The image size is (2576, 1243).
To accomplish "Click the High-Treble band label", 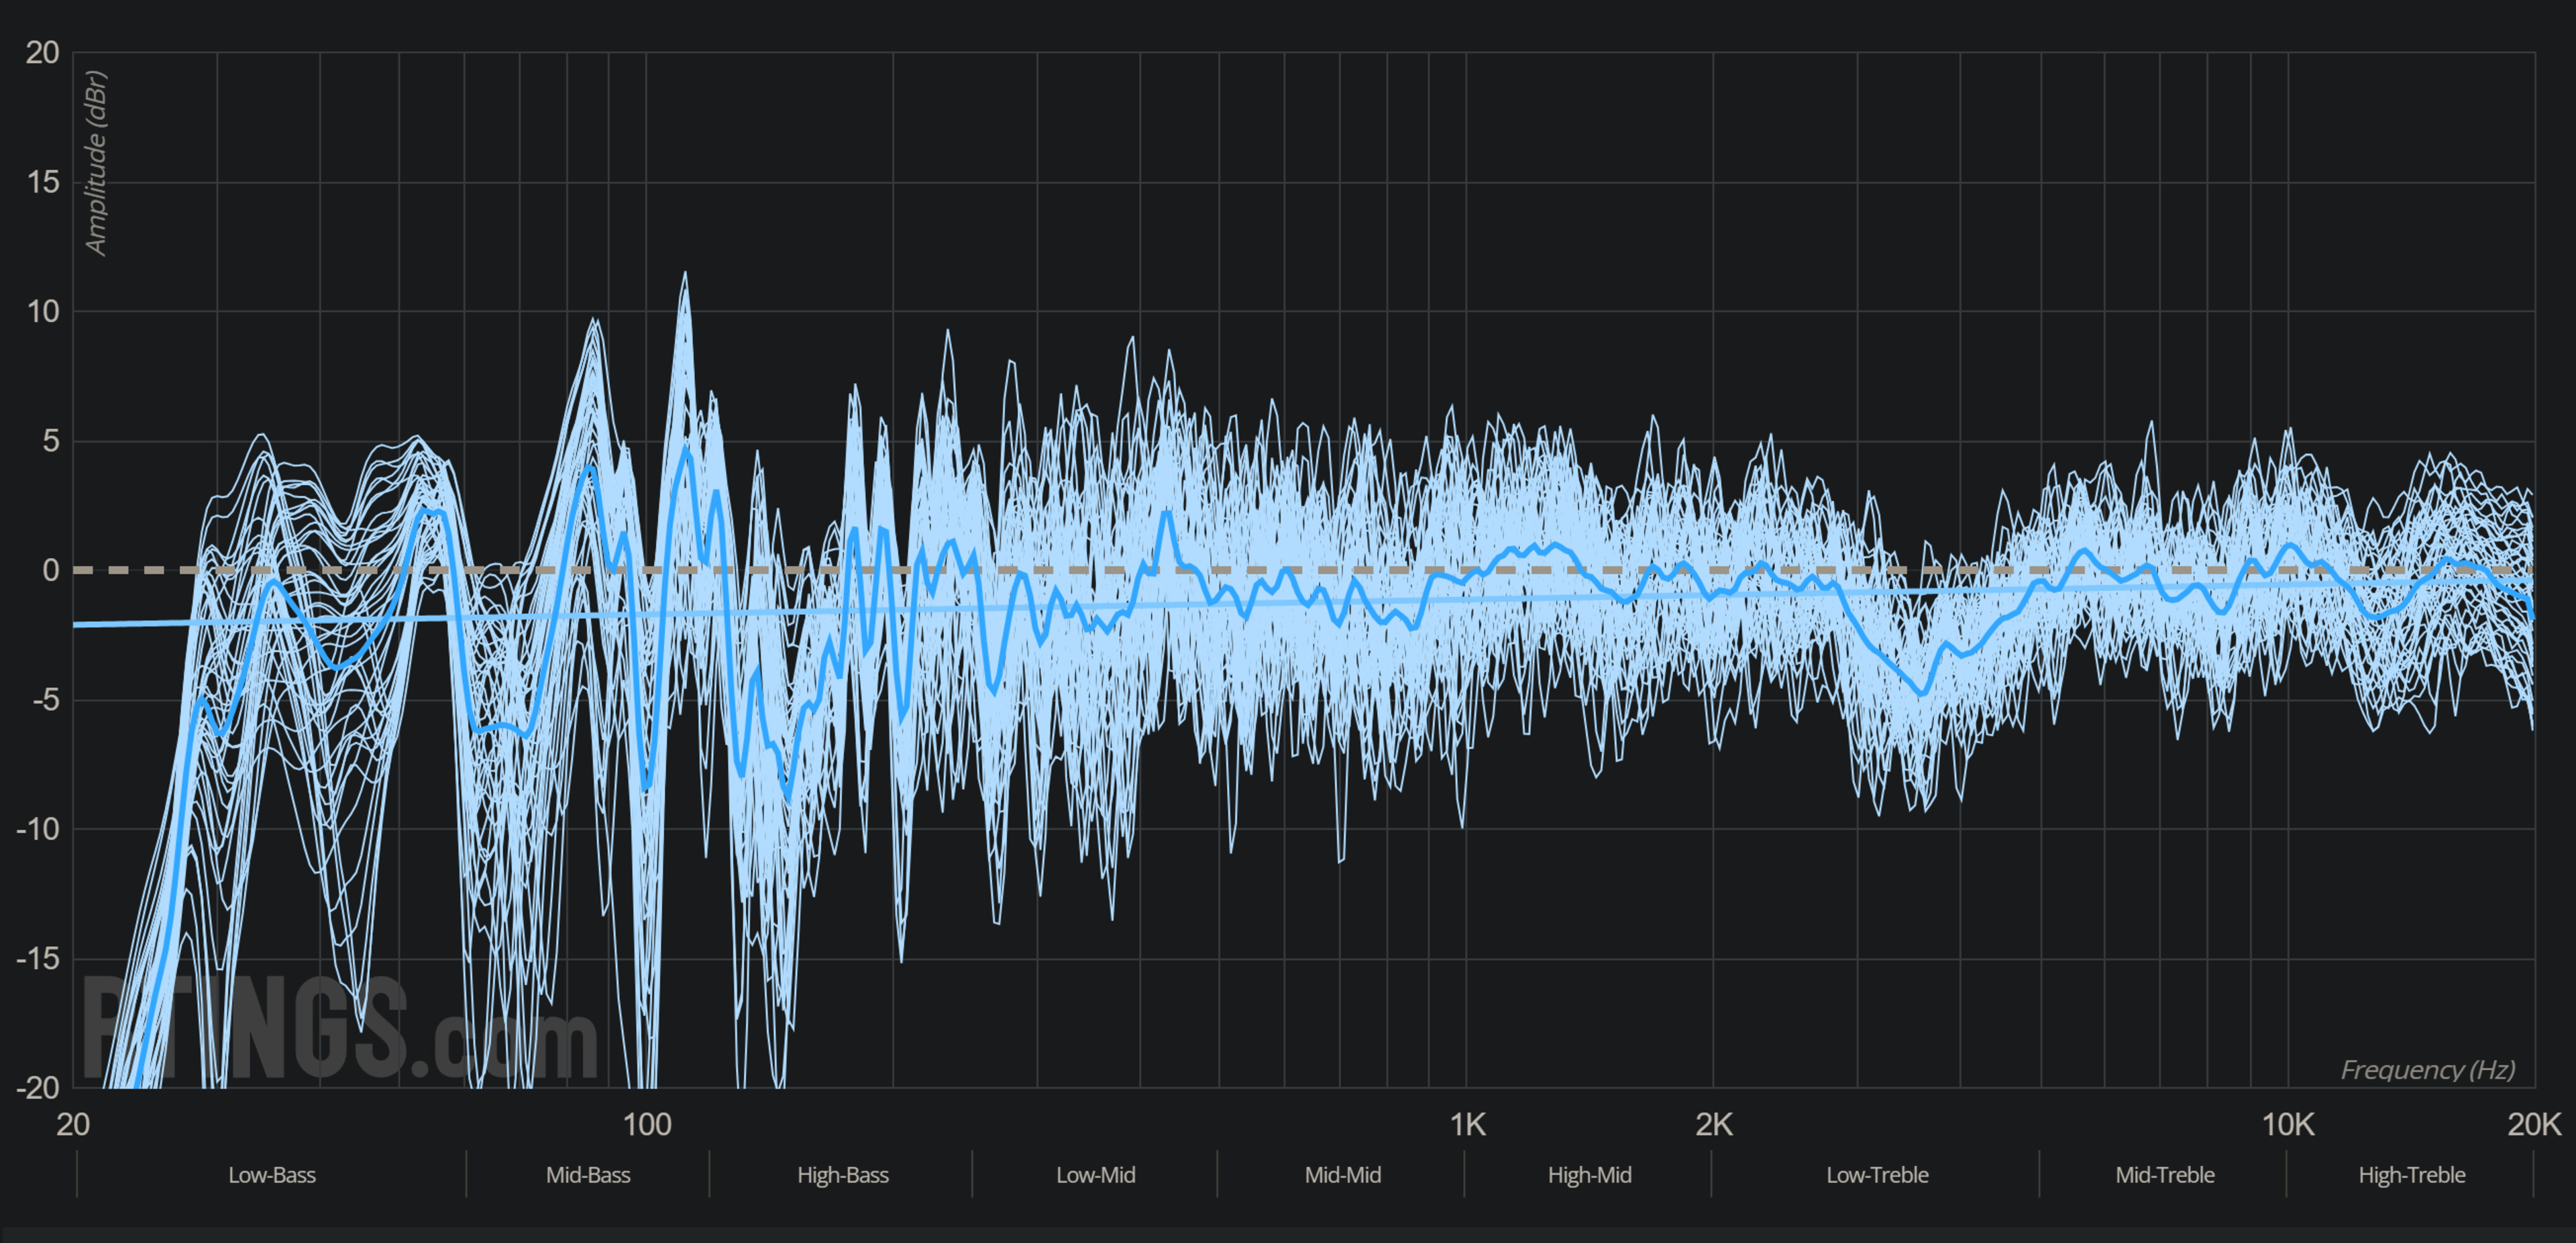I will tap(2411, 1175).
